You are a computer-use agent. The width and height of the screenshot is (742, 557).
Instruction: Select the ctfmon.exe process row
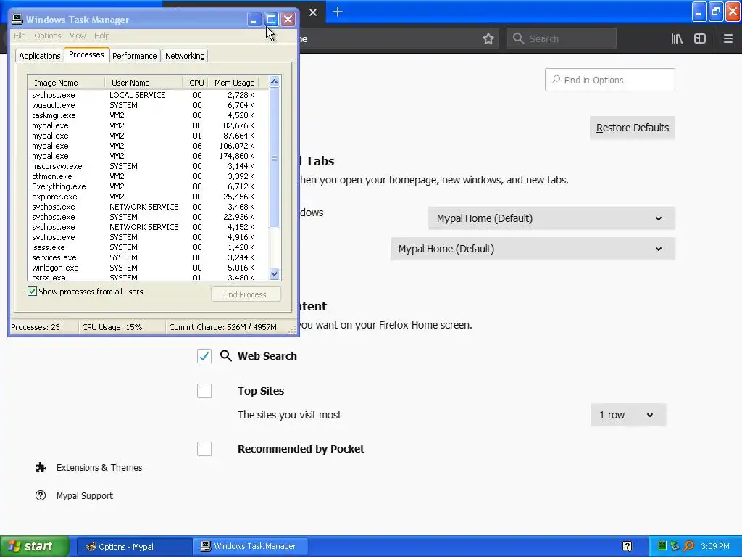148,176
